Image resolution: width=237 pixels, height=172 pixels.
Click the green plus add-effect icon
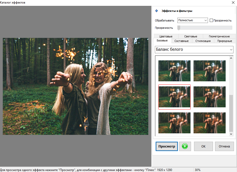click(185, 146)
